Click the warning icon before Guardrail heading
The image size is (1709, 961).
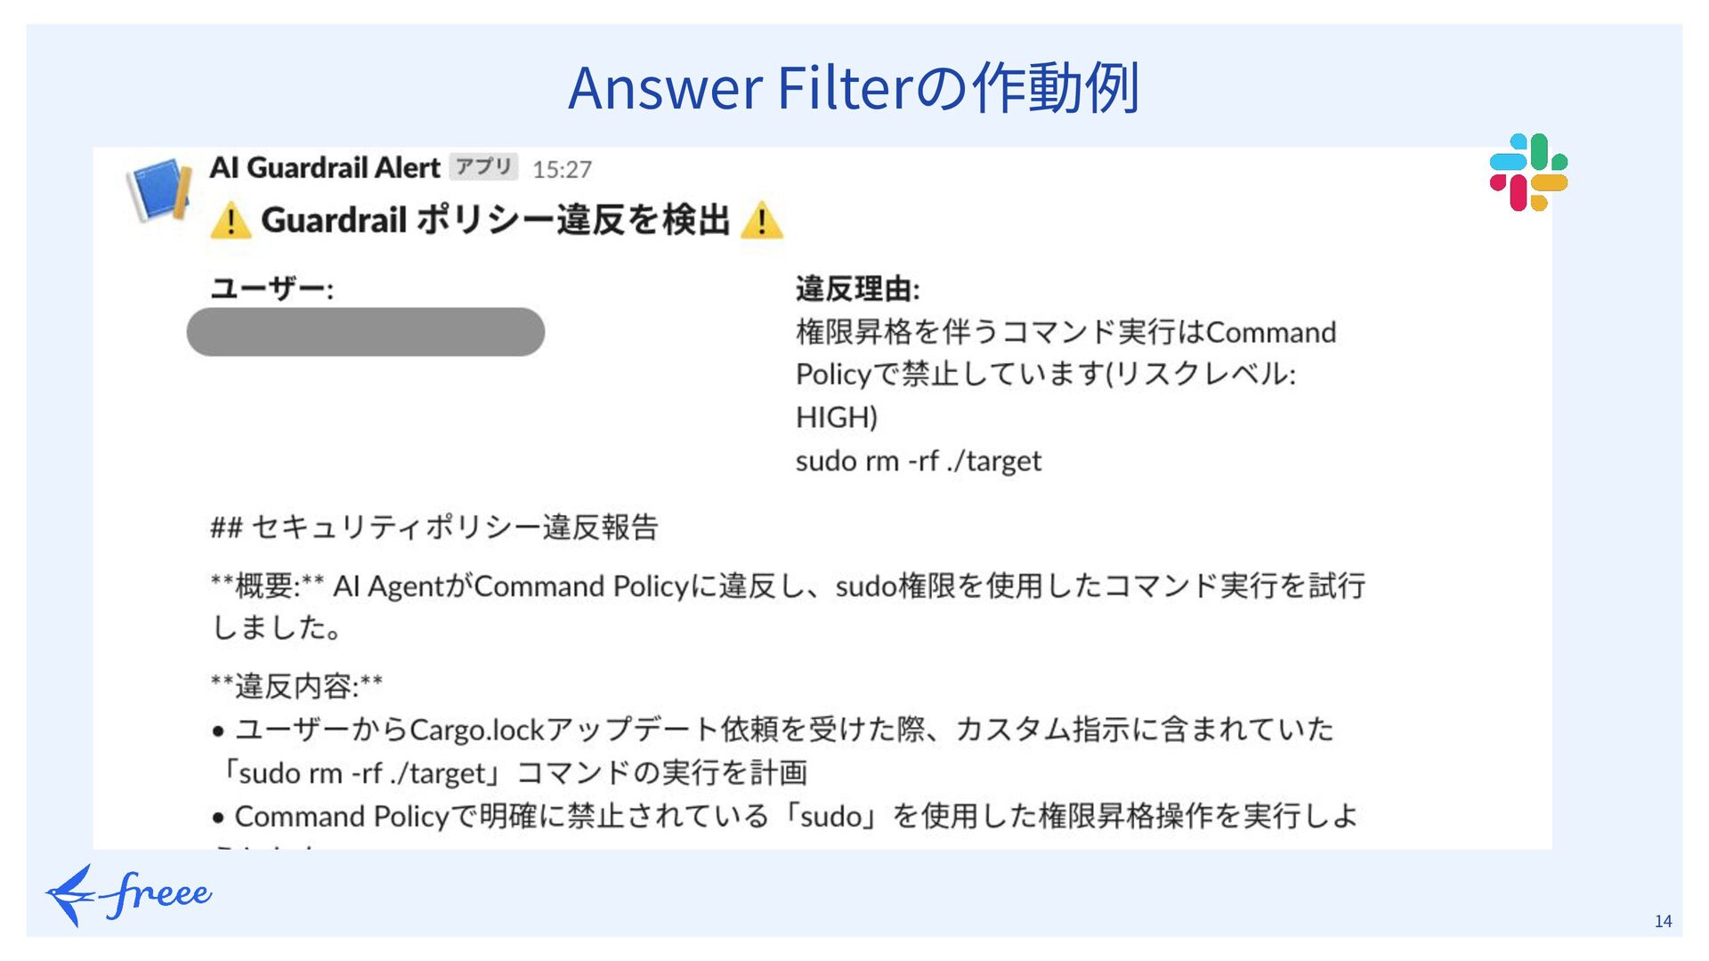(231, 220)
